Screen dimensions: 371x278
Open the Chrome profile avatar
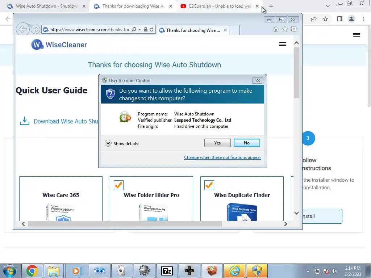[351, 19]
